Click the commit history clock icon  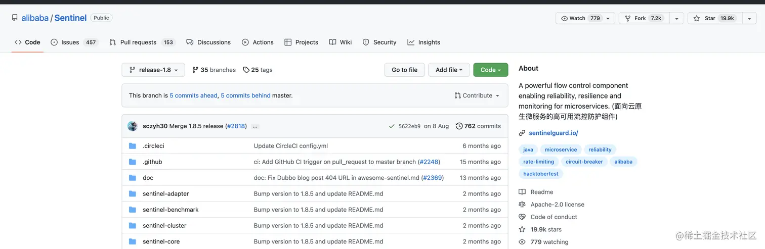[459, 126]
